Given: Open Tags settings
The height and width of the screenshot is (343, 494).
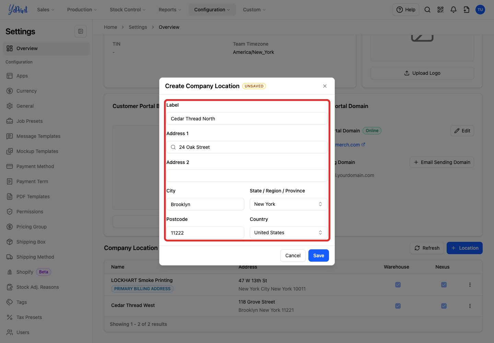Looking at the screenshot, I should tap(46, 302).
